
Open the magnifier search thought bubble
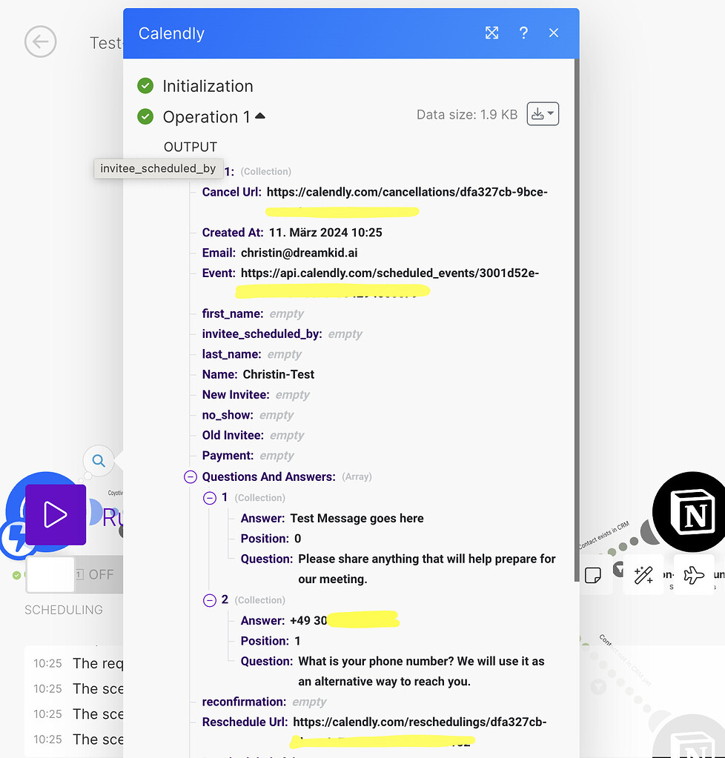(99, 461)
